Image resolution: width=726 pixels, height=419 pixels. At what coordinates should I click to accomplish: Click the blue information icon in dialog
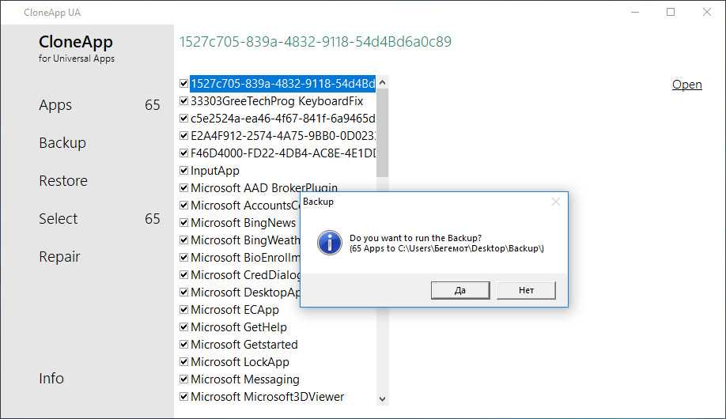329,243
